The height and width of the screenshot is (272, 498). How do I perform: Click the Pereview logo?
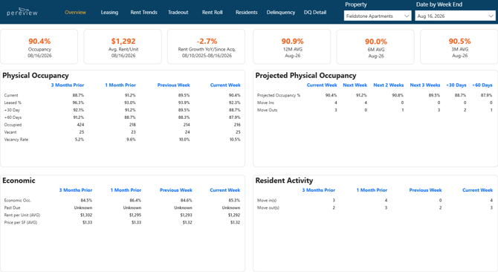tap(22, 12)
